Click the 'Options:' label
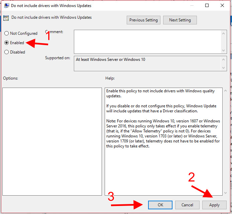 tap(10, 78)
